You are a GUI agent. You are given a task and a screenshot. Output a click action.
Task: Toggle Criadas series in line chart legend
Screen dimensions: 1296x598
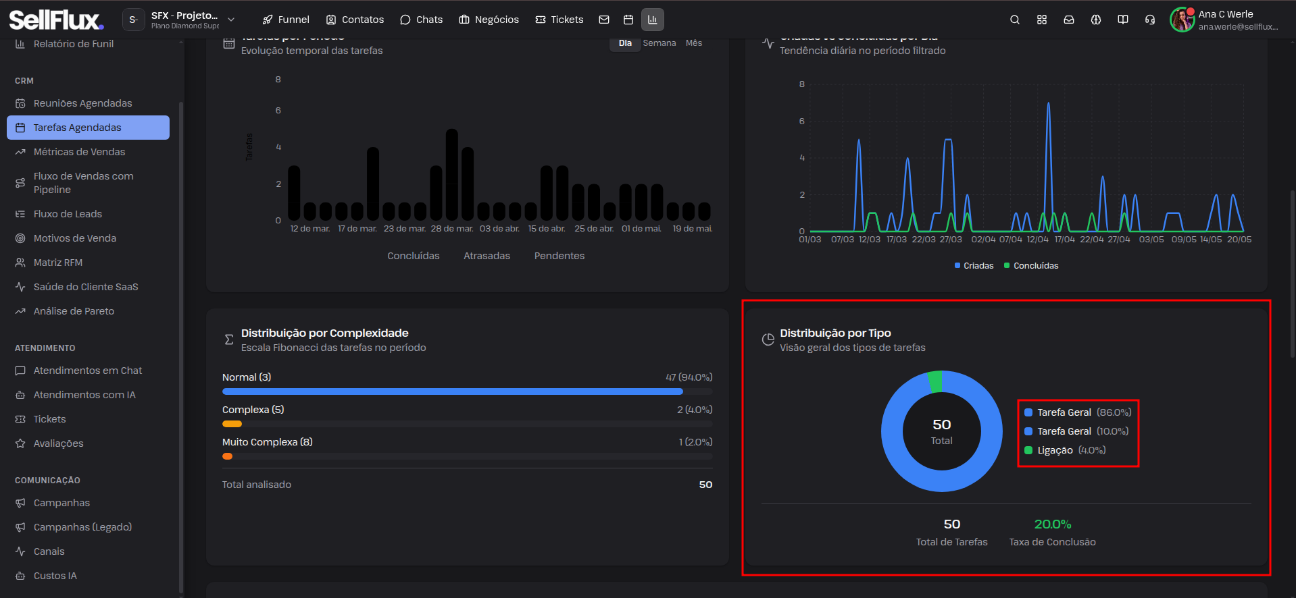click(x=974, y=266)
